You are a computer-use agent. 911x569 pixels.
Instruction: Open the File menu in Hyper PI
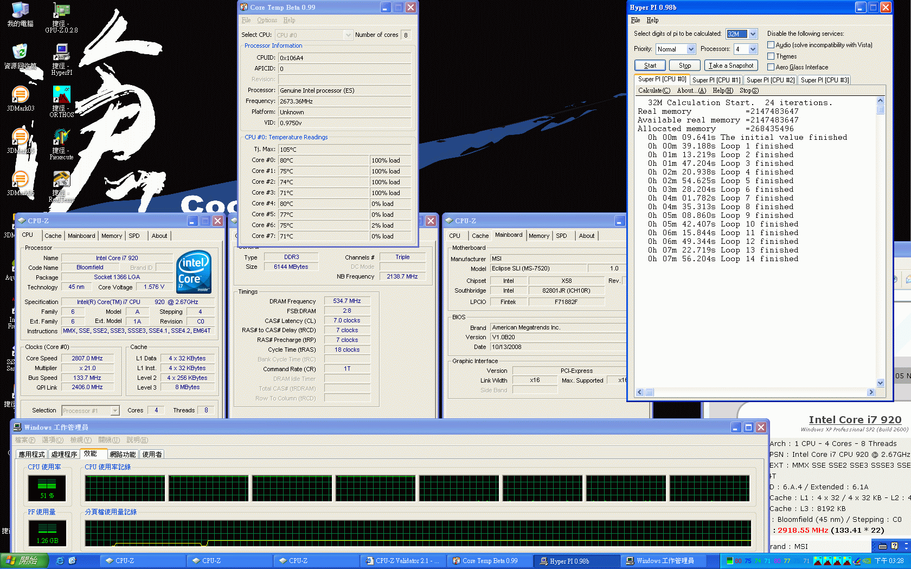[636, 20]
